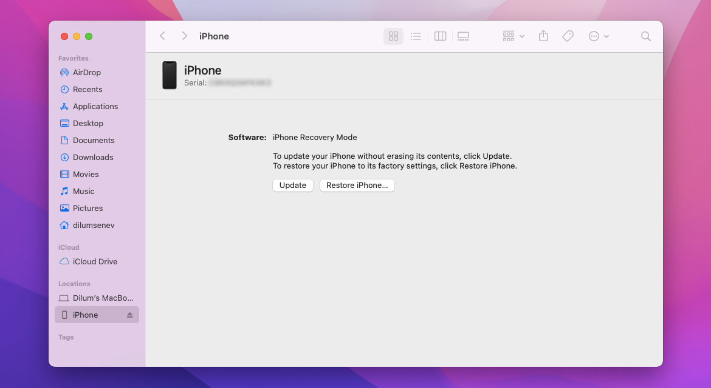Viewport: 711px width, 388px height.
Task: Select Downloads in the Favorites list
Action: tap(92, 157)
